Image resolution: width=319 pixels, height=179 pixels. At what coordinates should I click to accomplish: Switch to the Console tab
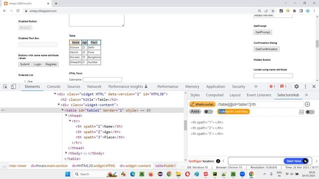click(x=54, y=87)
